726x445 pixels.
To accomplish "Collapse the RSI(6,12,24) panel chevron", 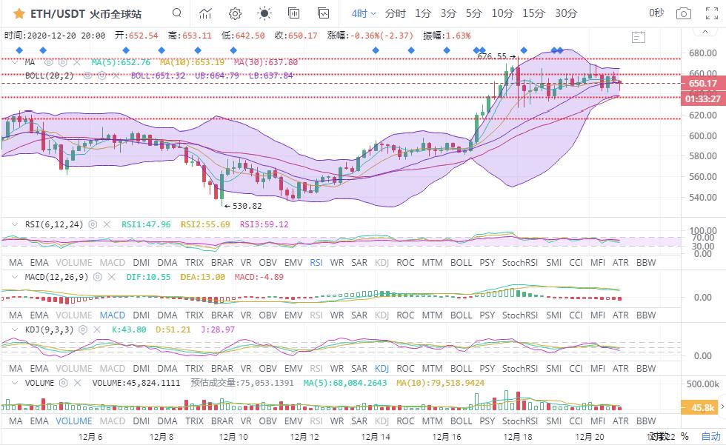I will (15, 224).
